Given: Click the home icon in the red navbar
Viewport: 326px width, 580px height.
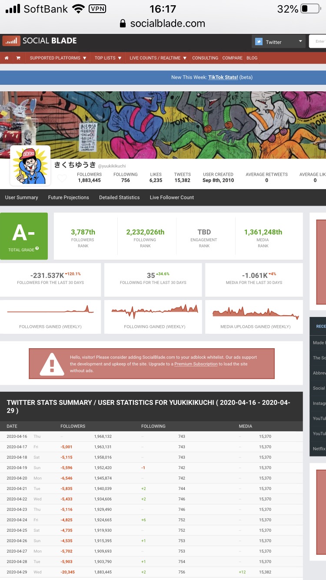Looking at the screenshot, I should [x=7, y=58].
